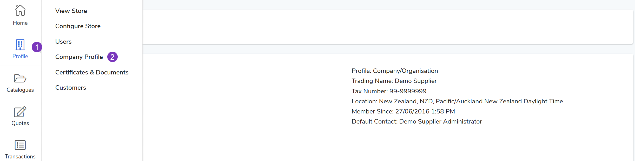Click the Location New Zealand line
This screenshot has width=635, height=161.
[x=457, y=101]
